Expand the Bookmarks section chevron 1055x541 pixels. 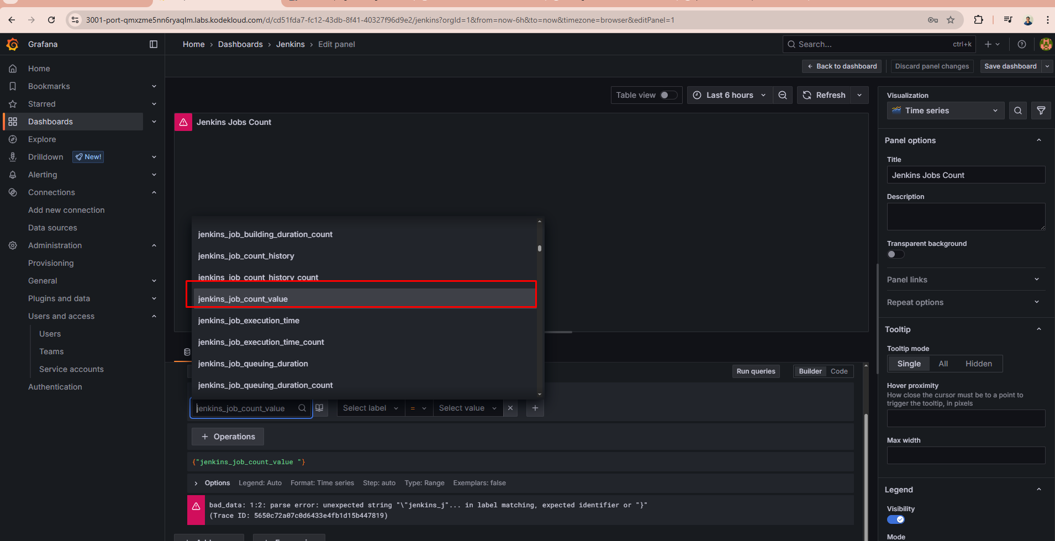click(154, 86)
